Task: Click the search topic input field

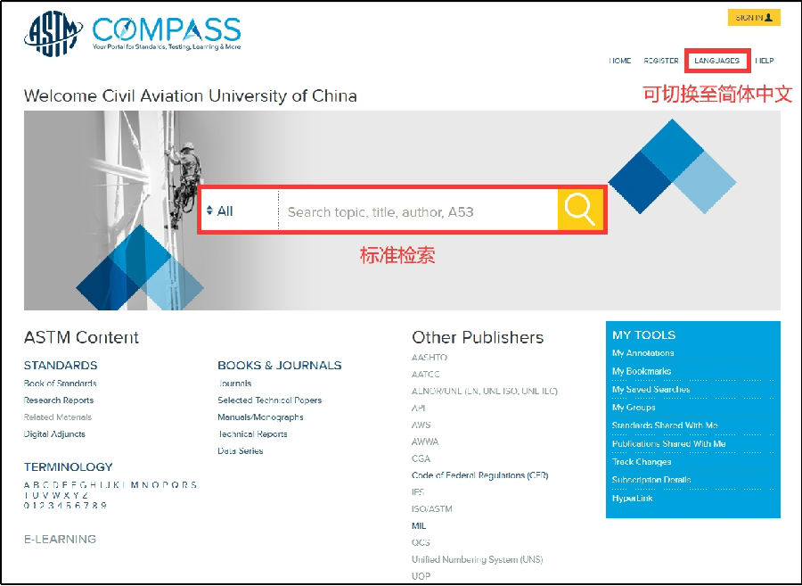Action: coord(417,212)
